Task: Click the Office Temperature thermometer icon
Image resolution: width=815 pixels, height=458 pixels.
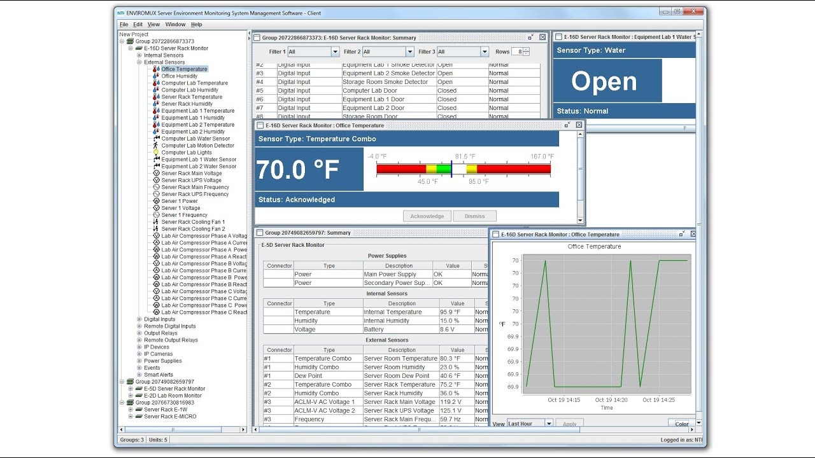Action: click(156, 69)
